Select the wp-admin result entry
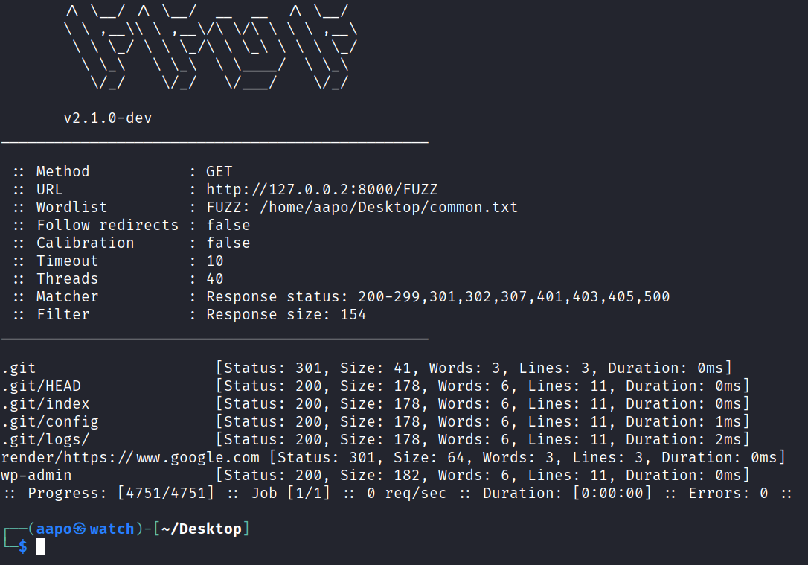 click(x=37, y=475)
